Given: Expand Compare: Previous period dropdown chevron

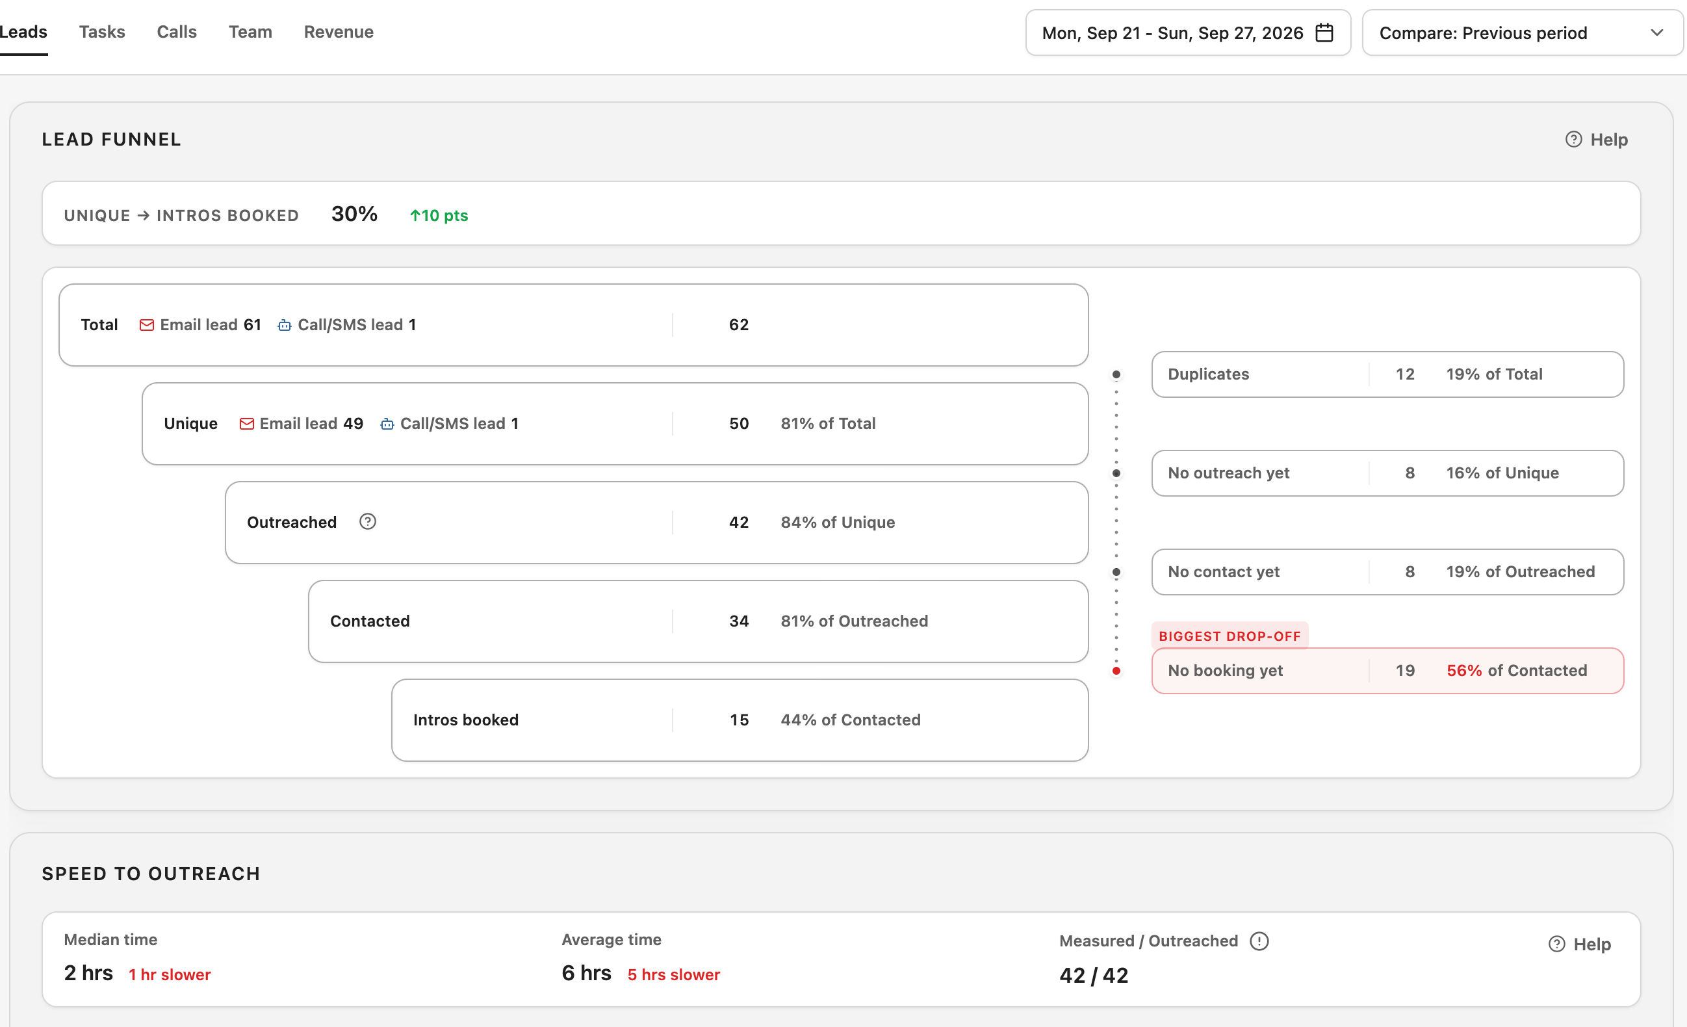Looking at the screenshot, I should (x=1657, y=33).
